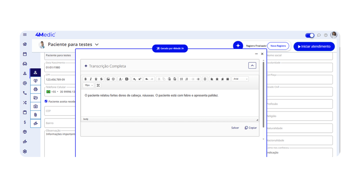360x188 pixels.
Task: Click the Novo Registro button
Action: coord(278,46)
